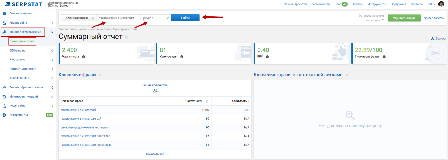The height and width of the screenshot is (160, 448).
Task: Open Возможности in top navigation
Action: (x=321, y=4)
